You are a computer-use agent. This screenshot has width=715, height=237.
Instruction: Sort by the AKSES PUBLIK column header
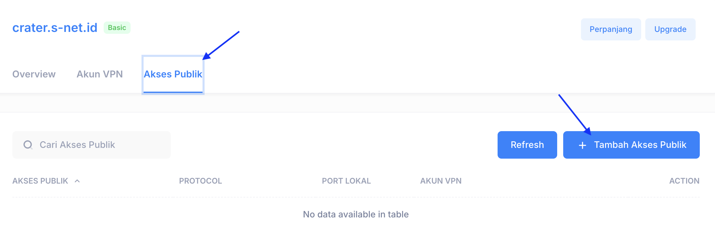pyautogui.click(x=40, y=181)
